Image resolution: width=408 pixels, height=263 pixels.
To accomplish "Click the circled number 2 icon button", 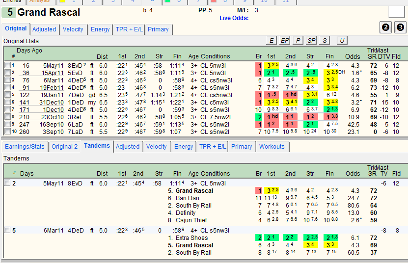I will click(385, 27).
